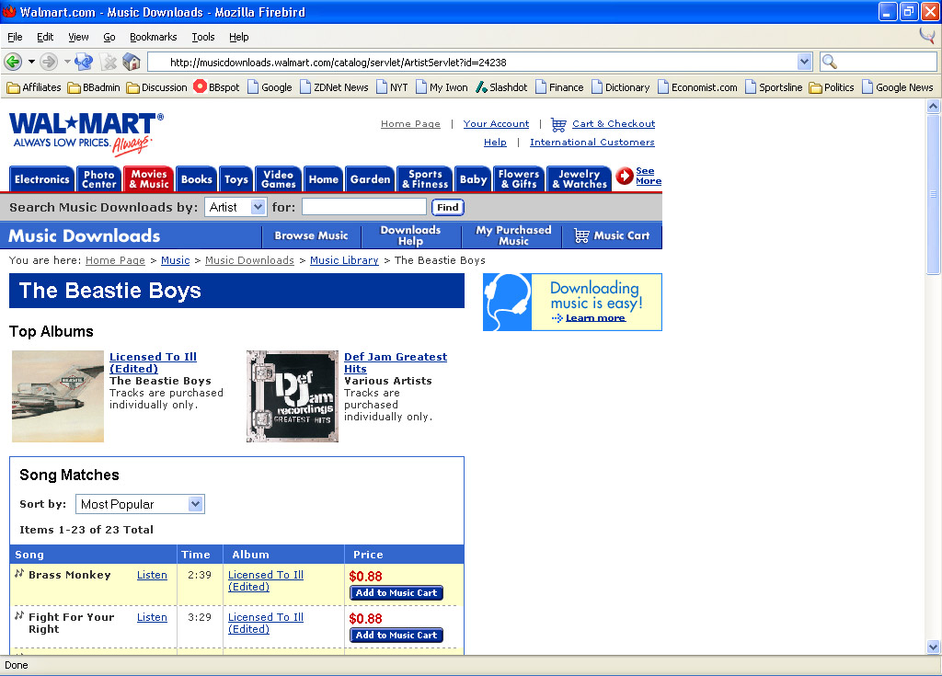Screen dimensions: 942x676
Task: Click the Wal-Mart logo
Action: [x=86, y=132]
